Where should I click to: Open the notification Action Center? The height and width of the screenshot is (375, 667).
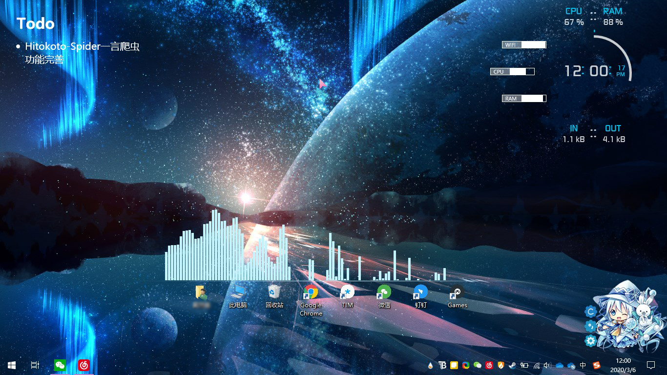tap(650, 365)
